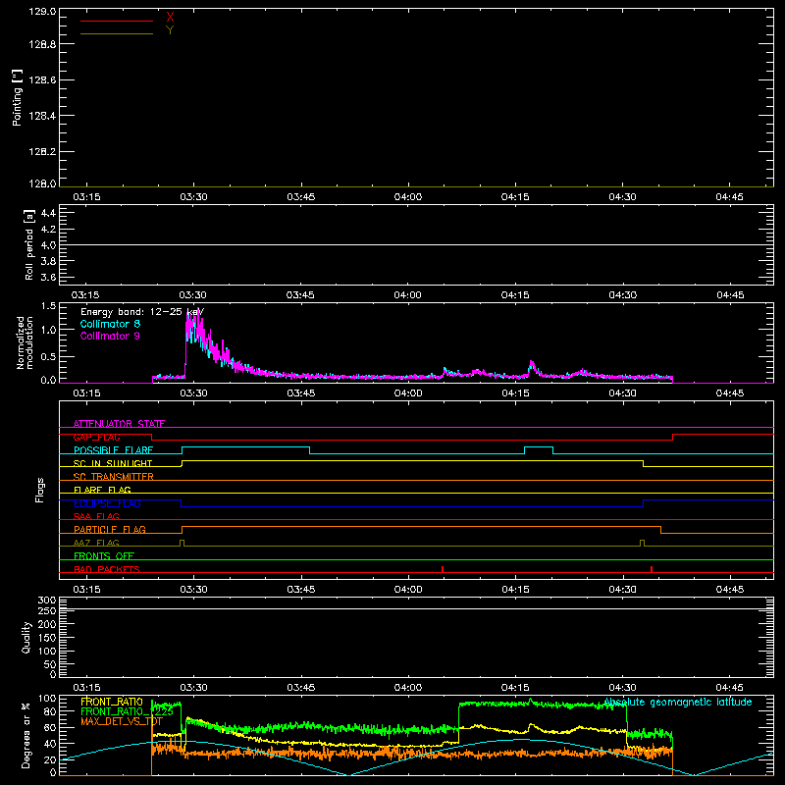
Task: Click the 20 tick in bottom panel
Action: pos(51,759)
